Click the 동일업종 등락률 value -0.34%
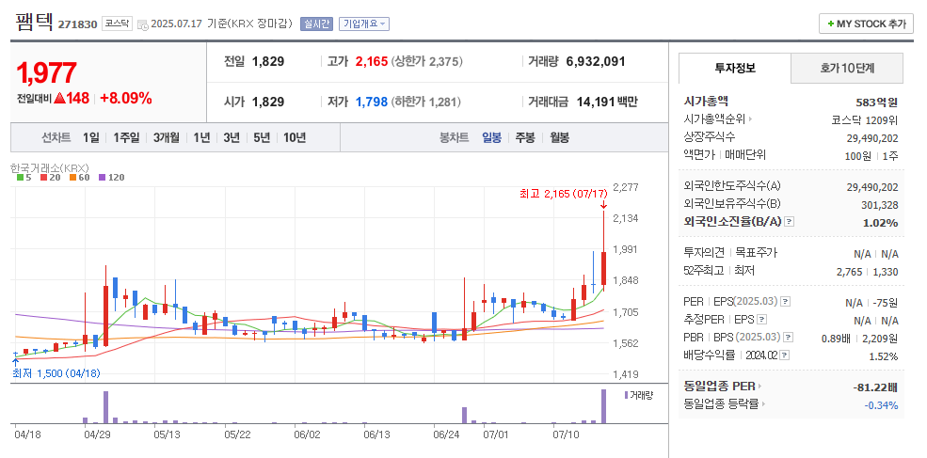Image resolution: width=927 pixels, height=458 pixels. point(881,404)
